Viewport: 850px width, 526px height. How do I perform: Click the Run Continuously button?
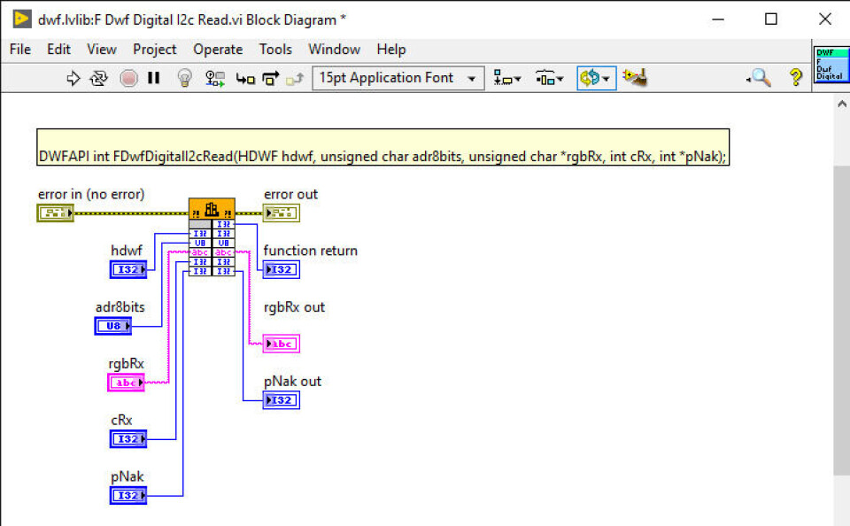[98, 78]
